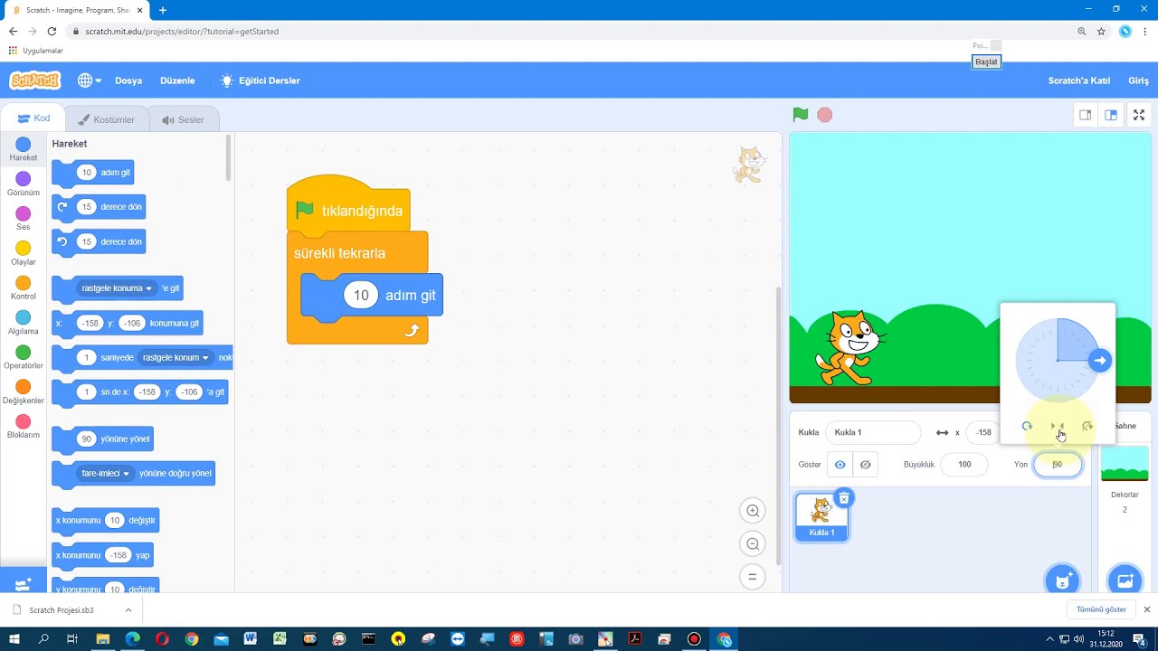The height and width of the screenshot is (651, 1158).
Task: Switch to large stage layout
Action: coord(1111,115)
